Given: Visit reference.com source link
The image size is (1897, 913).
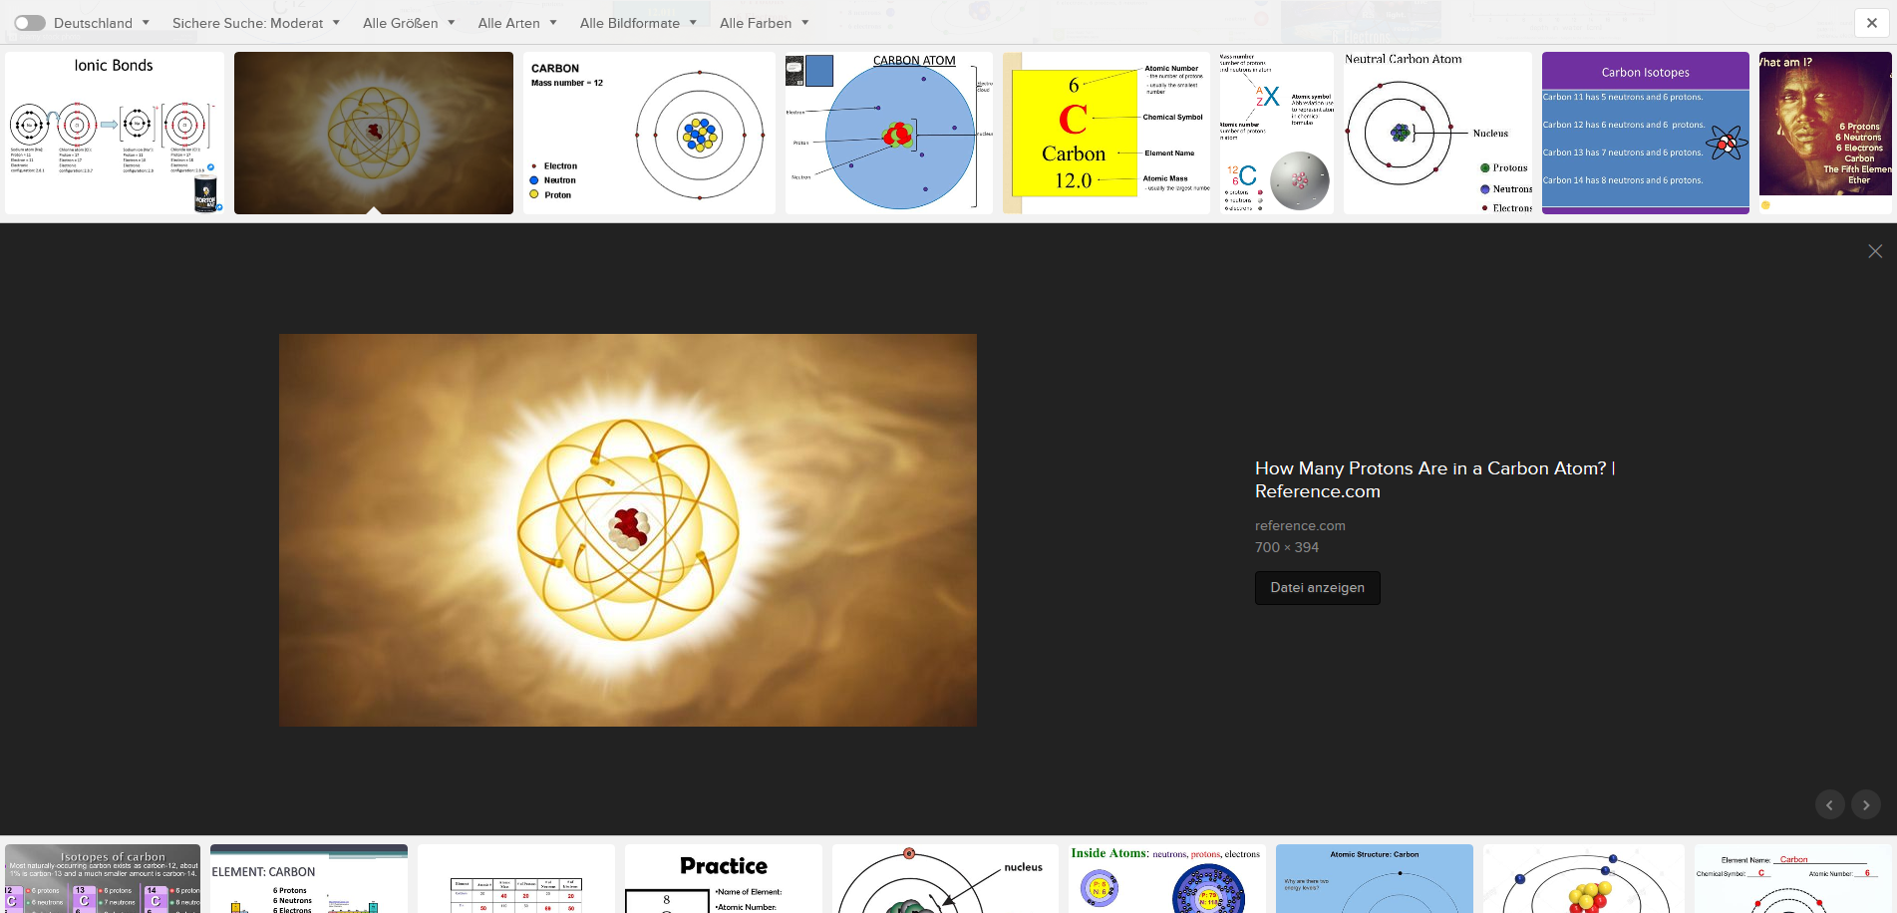Looking at the screenshot, I should point(1300,525).
